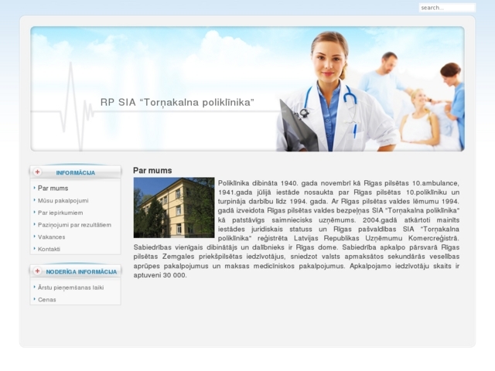Click the red plus icon beside NODERĪGA INFORMĀCIJA
This screenshot has width=495, height=371.
point(37,271)
